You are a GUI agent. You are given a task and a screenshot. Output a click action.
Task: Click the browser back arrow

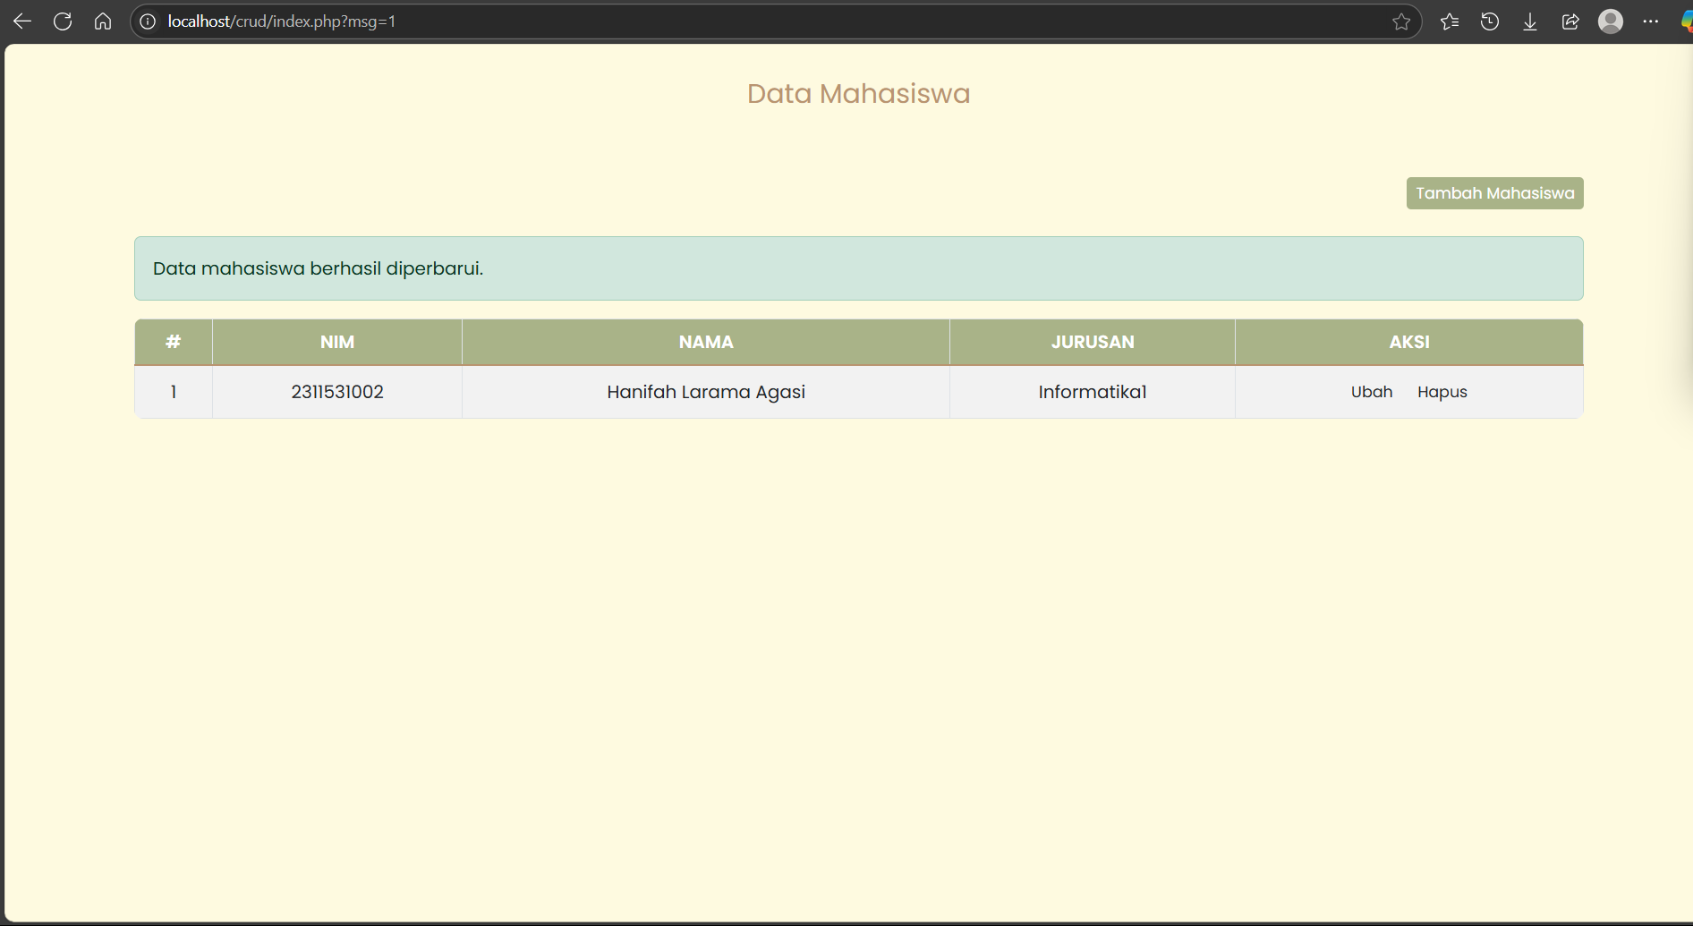click(22, 21)
